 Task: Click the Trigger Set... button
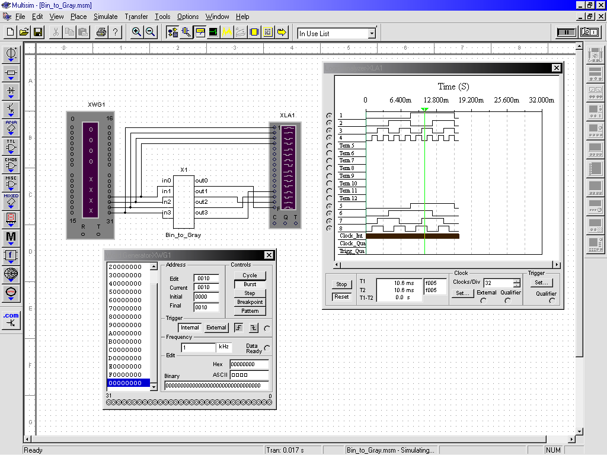(541, 283)
